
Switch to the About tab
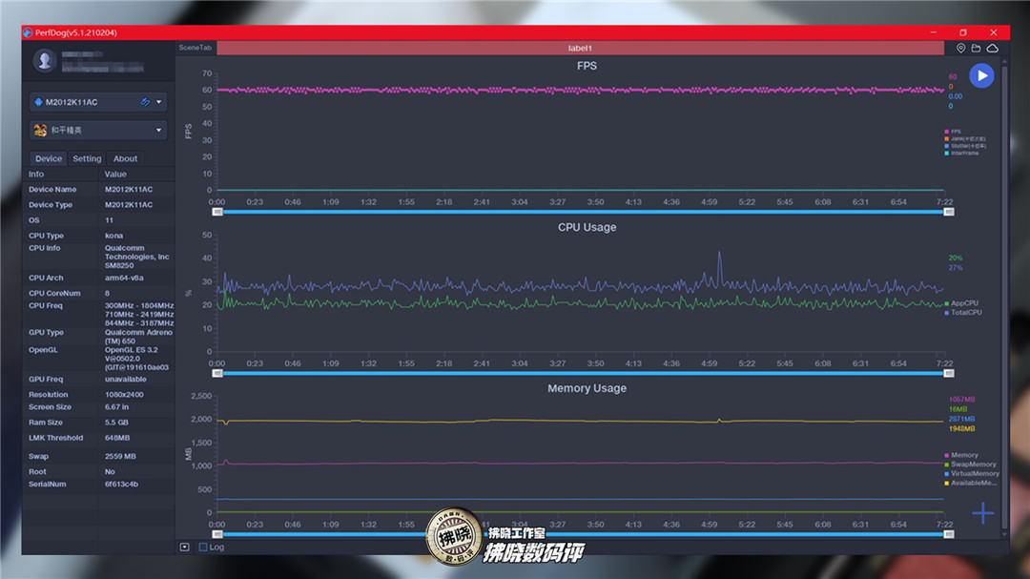click(125, 158)
